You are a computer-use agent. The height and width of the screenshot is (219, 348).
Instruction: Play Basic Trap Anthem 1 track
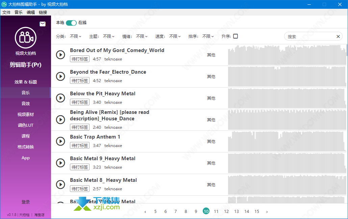coord(60,141)
